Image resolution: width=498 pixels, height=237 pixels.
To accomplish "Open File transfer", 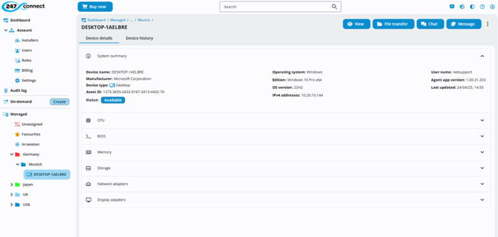I will point(394,24).
